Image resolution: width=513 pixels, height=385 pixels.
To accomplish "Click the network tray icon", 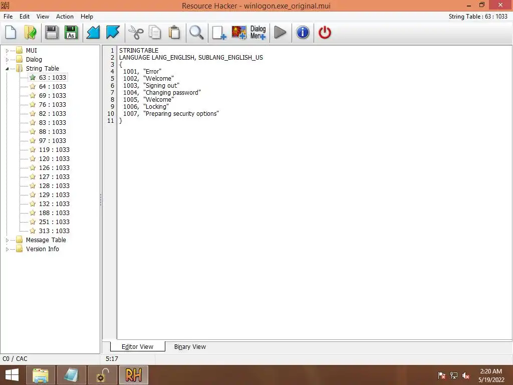I will pyautogui.click(x=454, y=375).
